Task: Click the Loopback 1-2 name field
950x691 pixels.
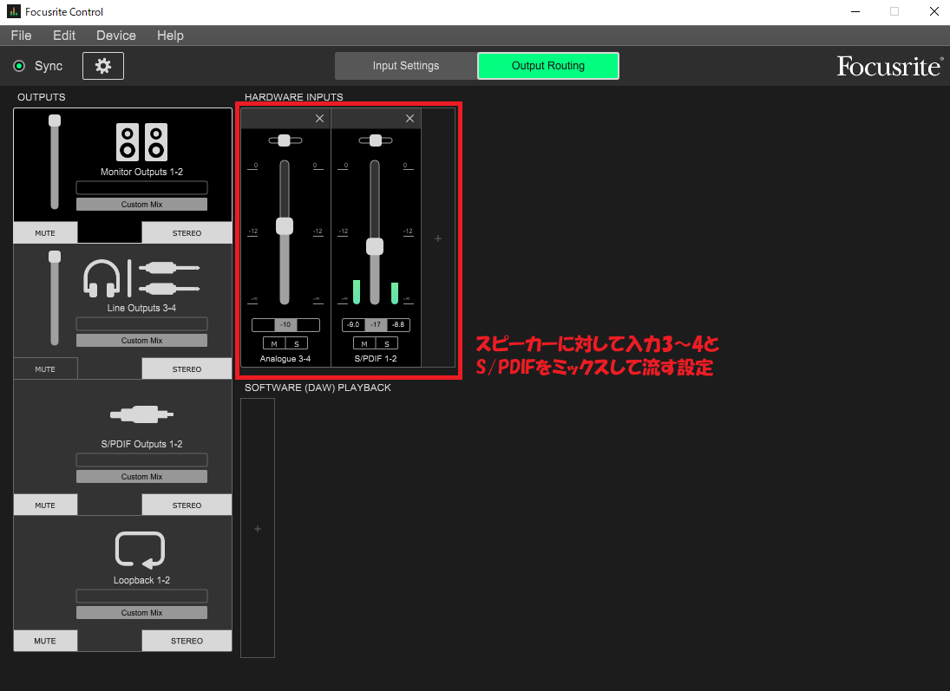Action: (141, 596)
